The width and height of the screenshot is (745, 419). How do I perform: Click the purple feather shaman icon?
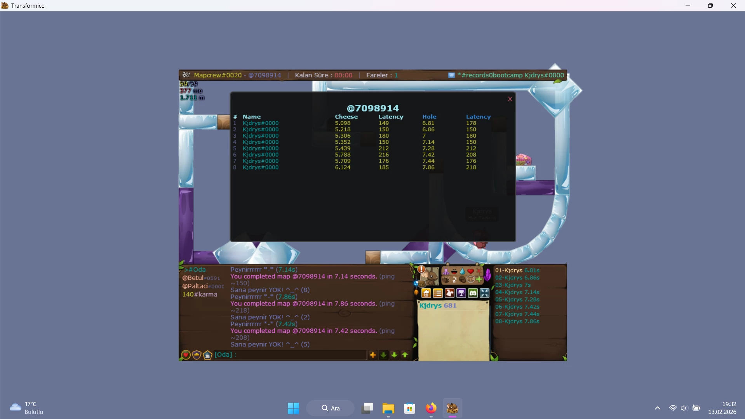tap(487, 275)
